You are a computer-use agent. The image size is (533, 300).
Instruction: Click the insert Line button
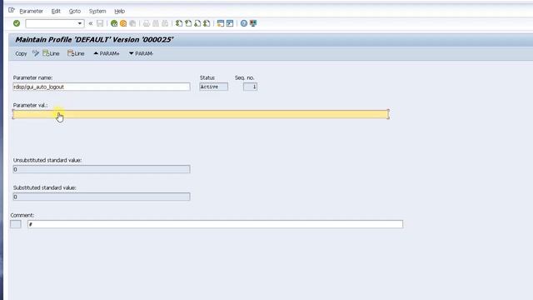pyautogui.click(x=51, y=53)
